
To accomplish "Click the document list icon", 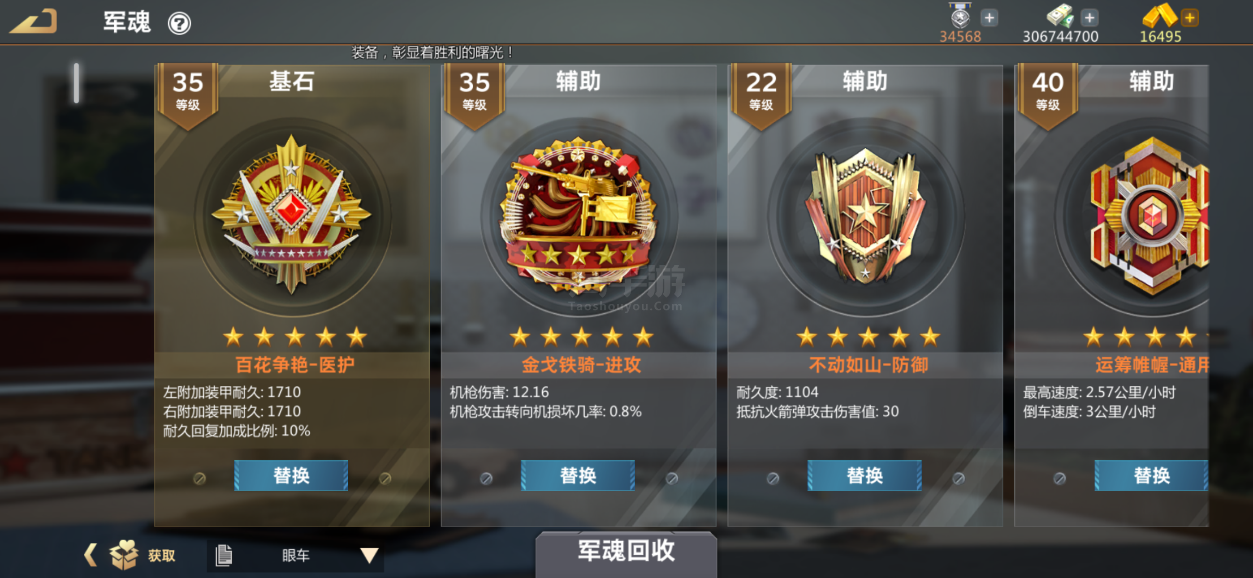I will 223,555.
